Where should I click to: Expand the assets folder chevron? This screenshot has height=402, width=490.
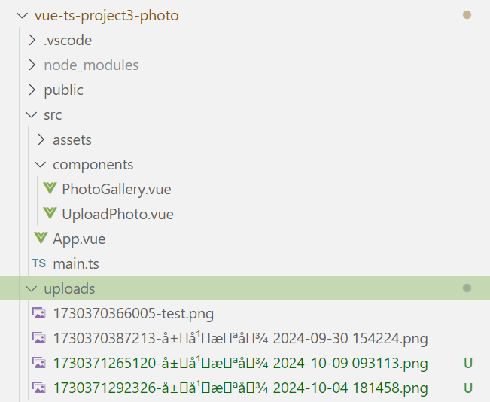click(x=41, y=139)
